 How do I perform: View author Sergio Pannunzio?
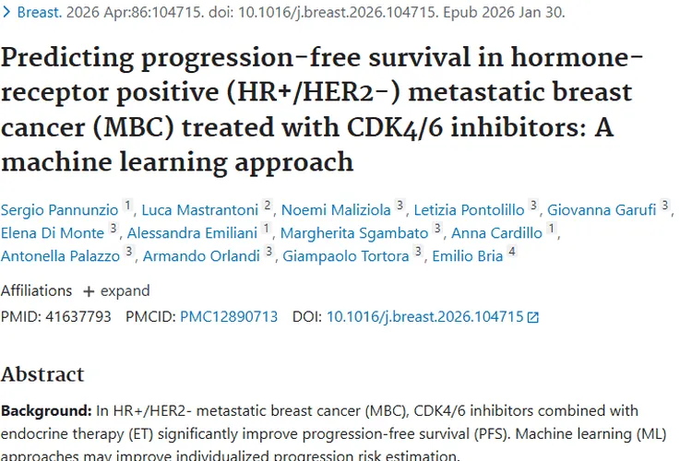60,209
